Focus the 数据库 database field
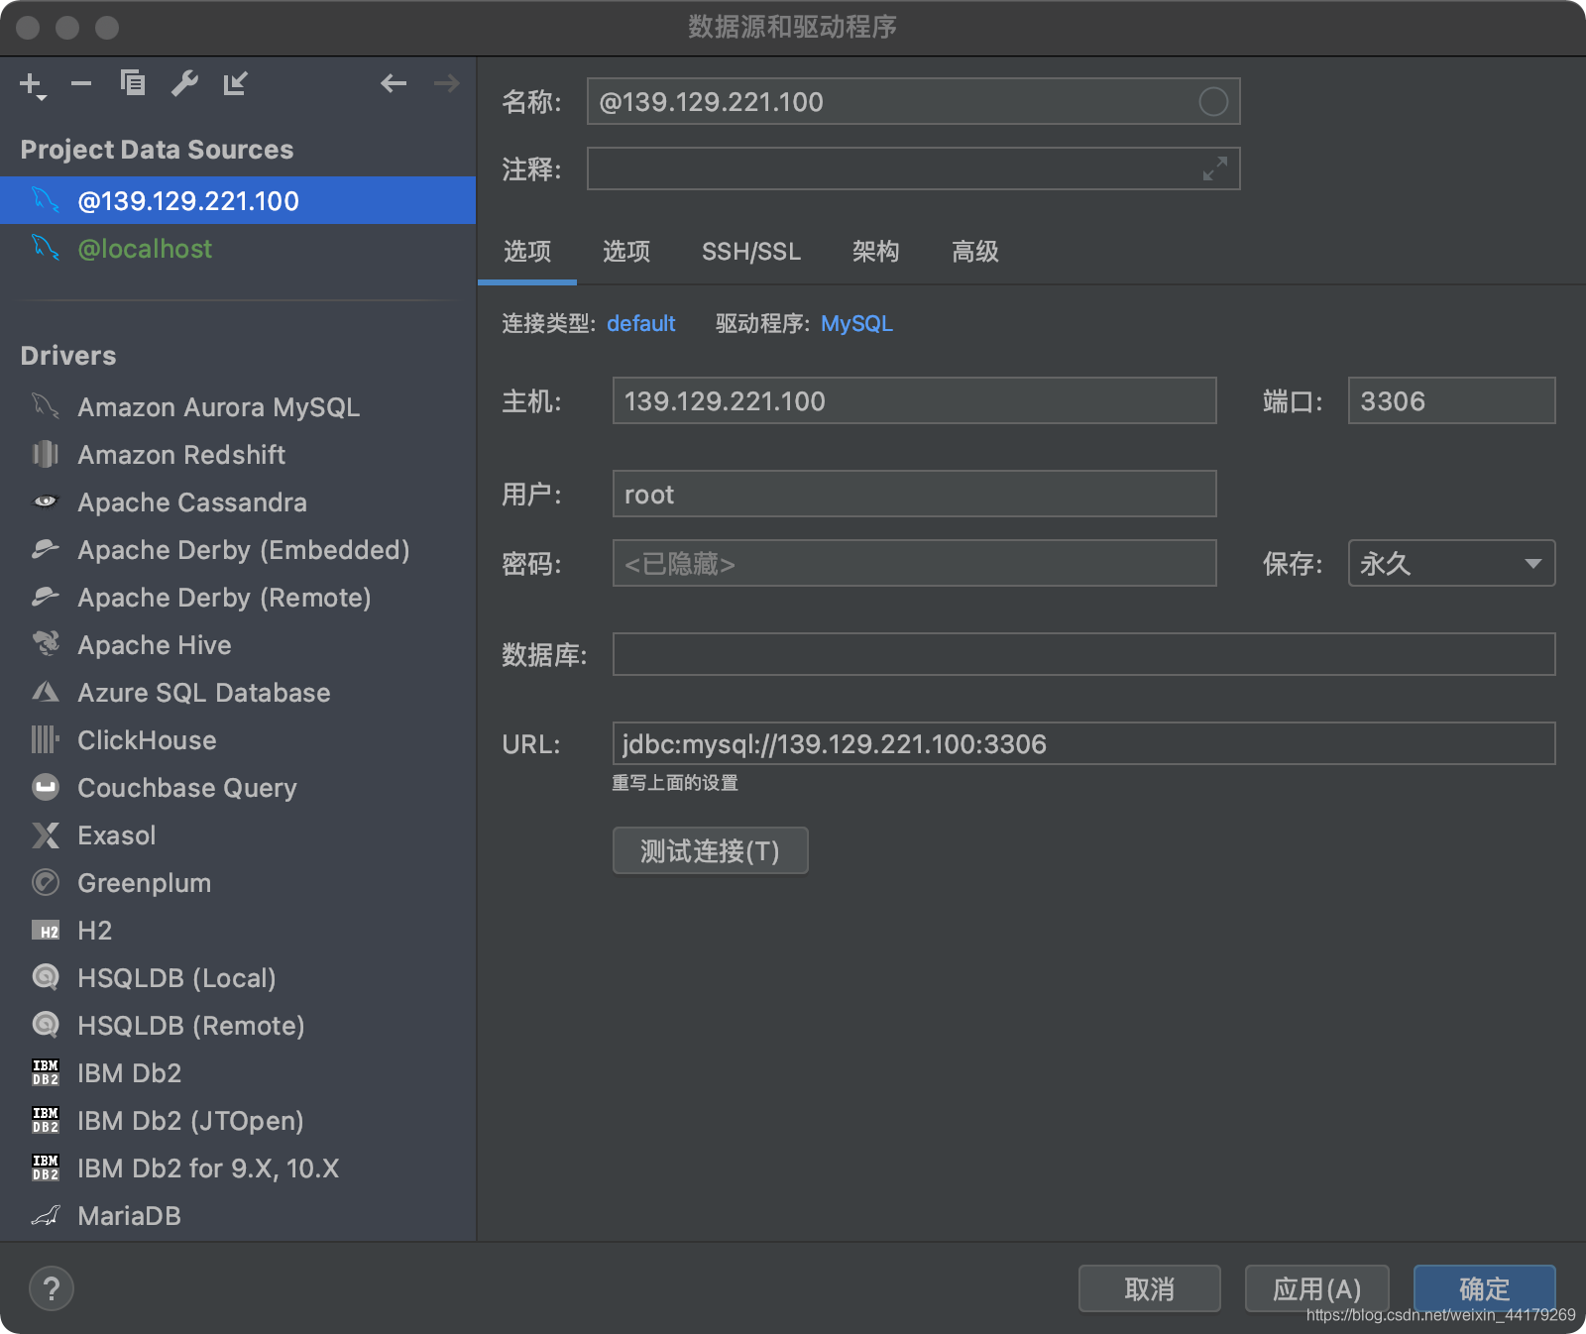This screenshot has width=1586, height=1334. pos(1083,654)
